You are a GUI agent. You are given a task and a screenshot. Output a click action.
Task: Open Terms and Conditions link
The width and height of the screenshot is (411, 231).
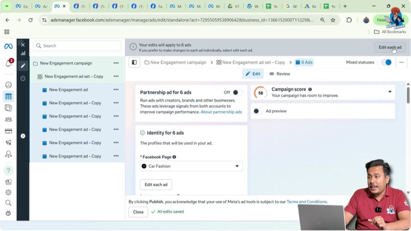(307, 202)
